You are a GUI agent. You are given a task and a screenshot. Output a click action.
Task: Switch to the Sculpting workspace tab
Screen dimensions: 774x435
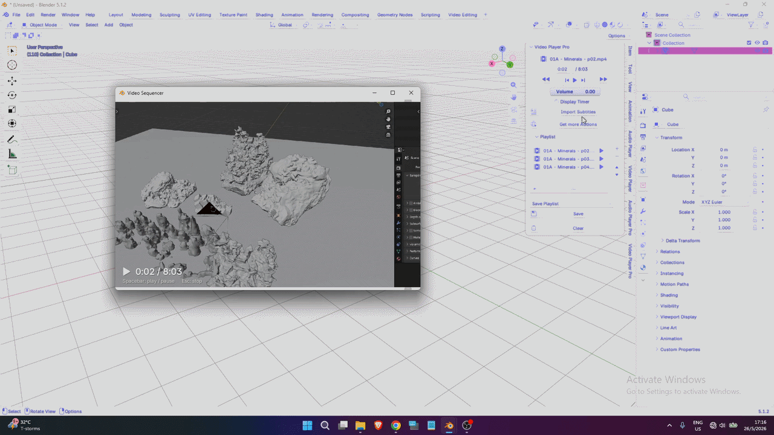pyautogui.click(x=170, y=14)
